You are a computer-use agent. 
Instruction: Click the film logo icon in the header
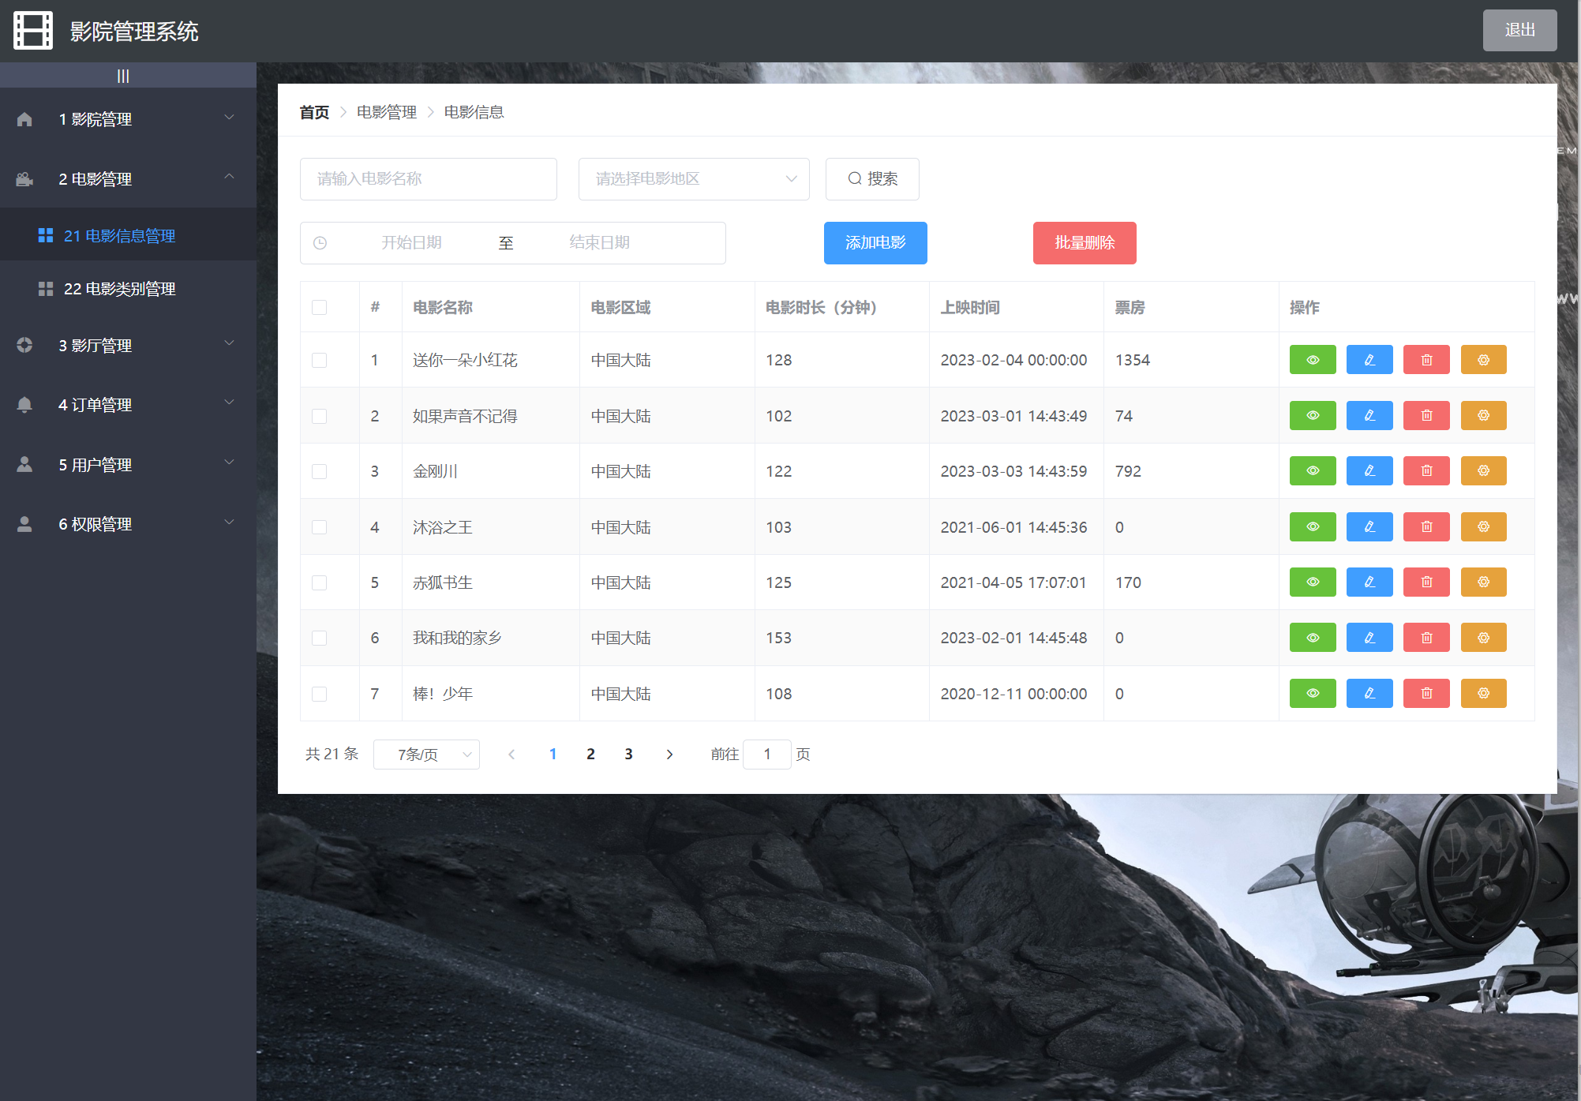pyautogui.click(x=33, y=31)
